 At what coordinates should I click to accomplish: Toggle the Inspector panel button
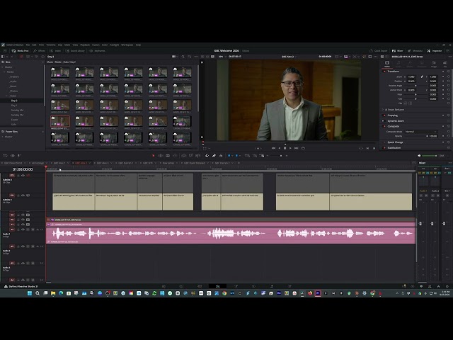pyautogui.click(x=435, y=50)
